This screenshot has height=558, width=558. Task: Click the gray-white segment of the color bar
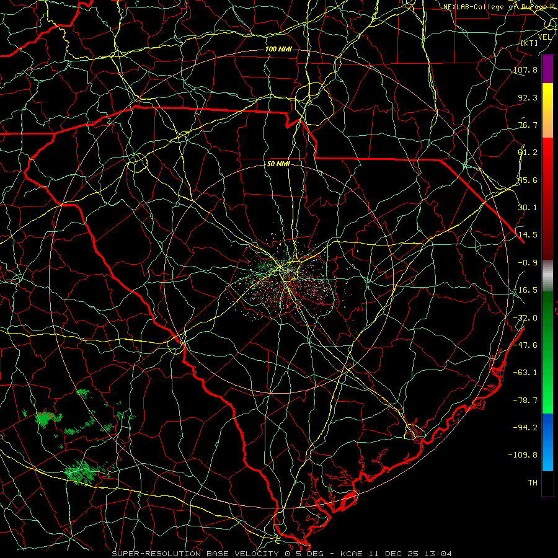tap(547, 275)
